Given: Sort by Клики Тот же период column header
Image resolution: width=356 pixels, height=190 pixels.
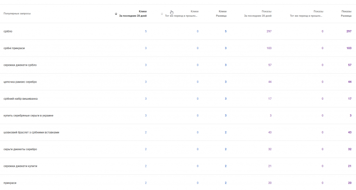Looking at the screenshot, I should 182,13.
